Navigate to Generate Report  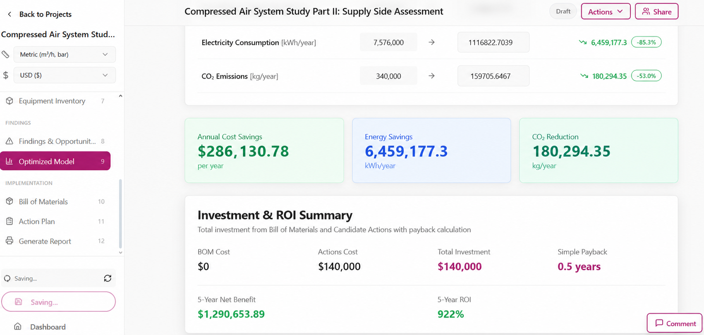(55, 241)
